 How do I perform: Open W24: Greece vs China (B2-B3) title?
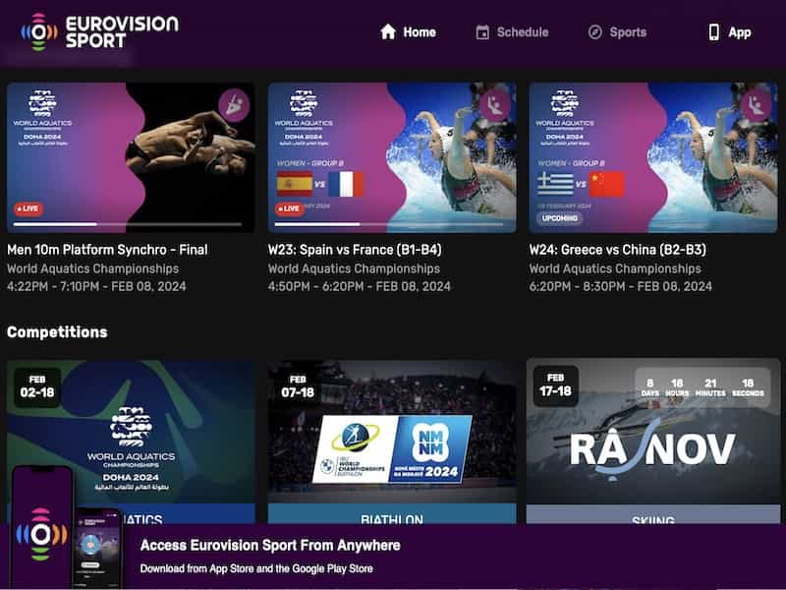click(618, 250)
